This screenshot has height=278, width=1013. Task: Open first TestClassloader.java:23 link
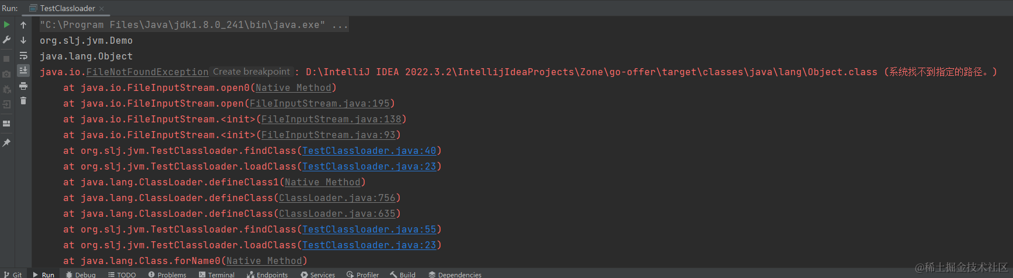tap(369, 167)
